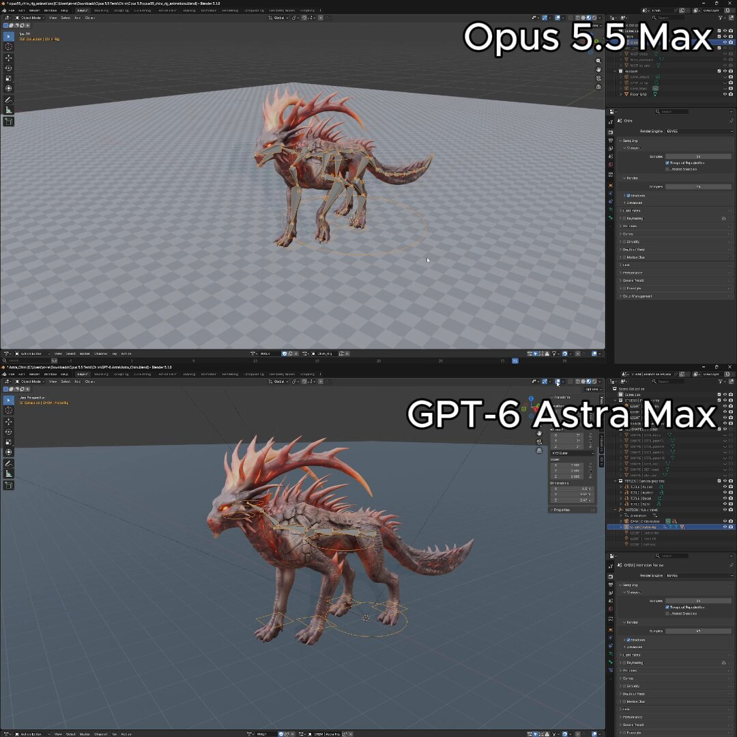Toggle viewport overlays in bottom Blender window
This screenshot has width=737, height=737.
click(558, 381)
